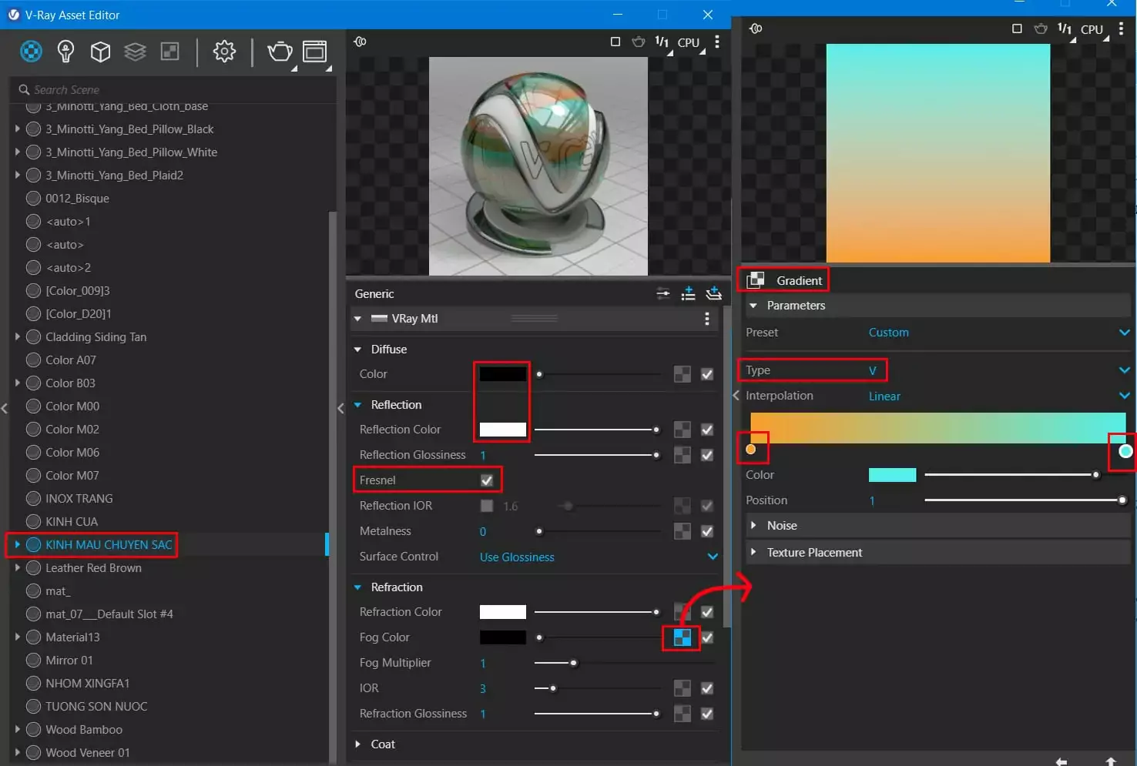Open the Geometries panel
Image resolution: width=1137 pixels, height=766 pixels.
pos(100,52)
